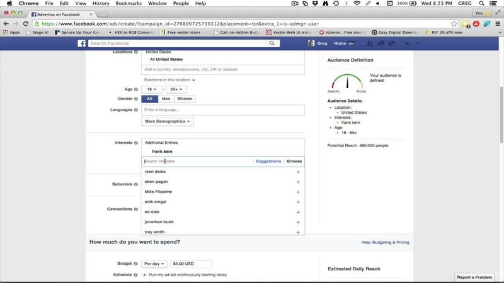Open Chrome hamburger menu

(x=498, y=24)
